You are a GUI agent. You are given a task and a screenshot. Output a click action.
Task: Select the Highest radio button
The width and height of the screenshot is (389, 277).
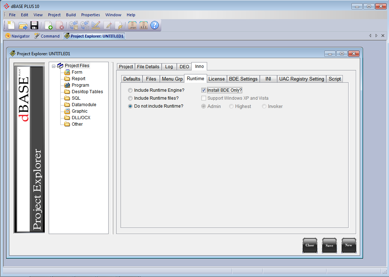click(x=231, y=107)
